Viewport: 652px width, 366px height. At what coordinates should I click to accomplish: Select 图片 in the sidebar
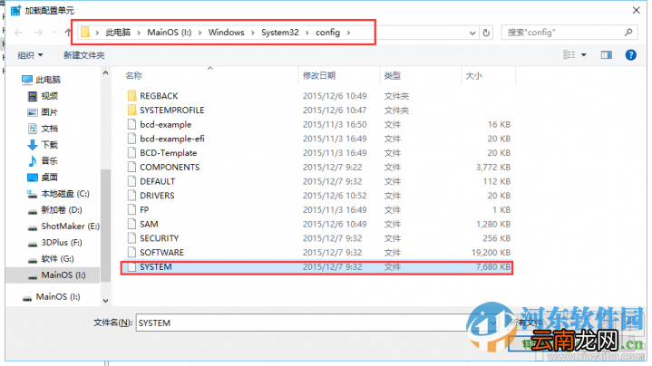tap(43, 112)
